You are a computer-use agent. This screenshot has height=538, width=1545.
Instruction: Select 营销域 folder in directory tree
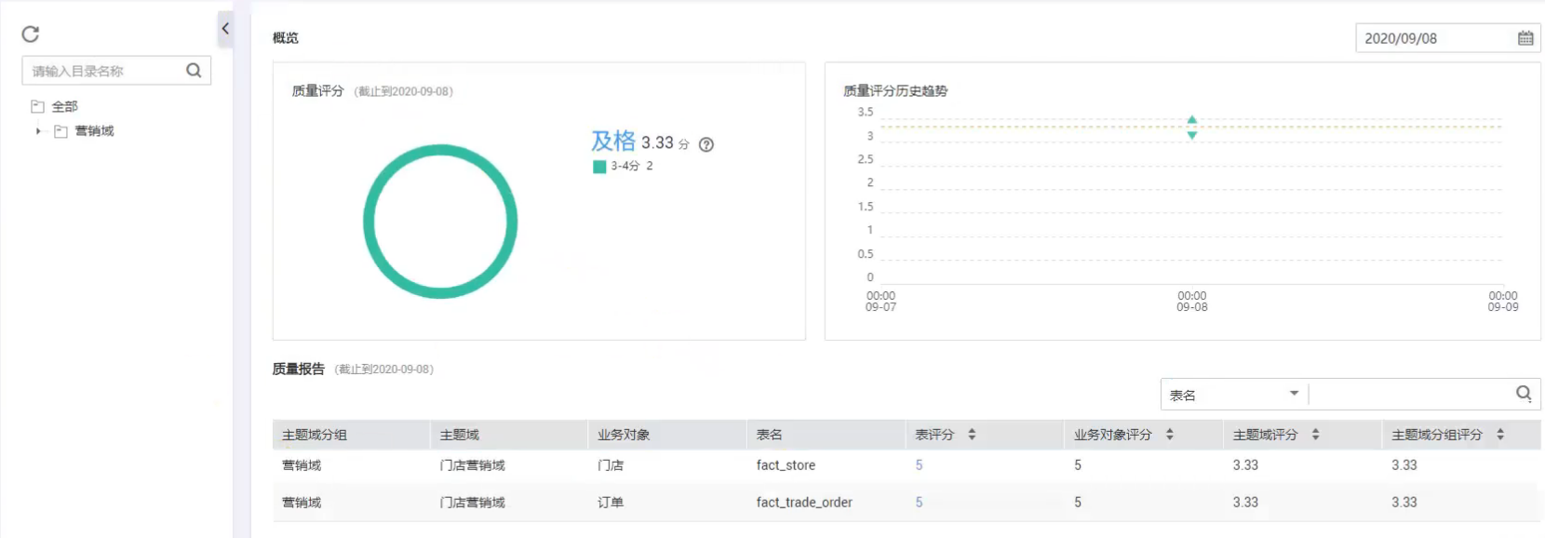94,131
